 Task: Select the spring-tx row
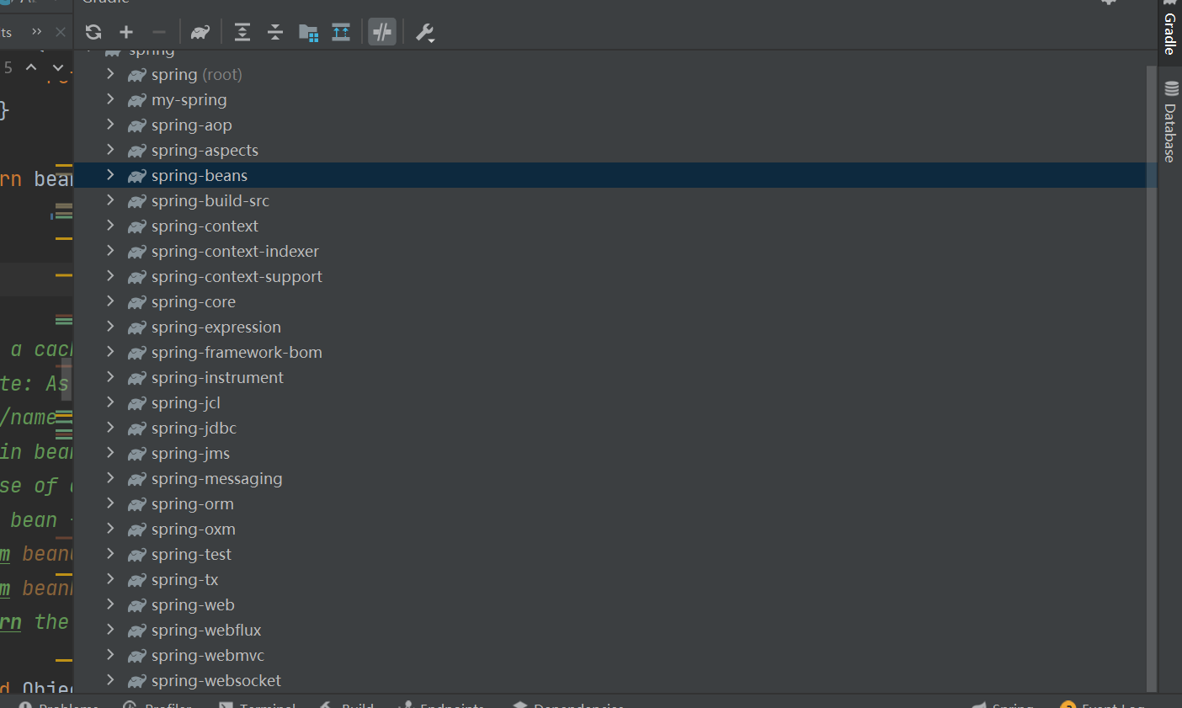(x=615, y=579)
